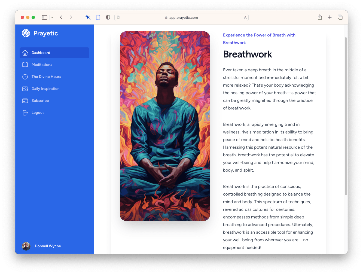
Task: Select the Subscribe card icon
Action: click(25, 101)
